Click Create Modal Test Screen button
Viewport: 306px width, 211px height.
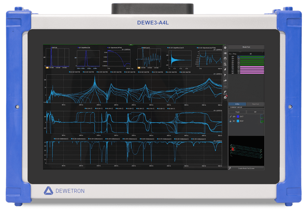(247, 168)
